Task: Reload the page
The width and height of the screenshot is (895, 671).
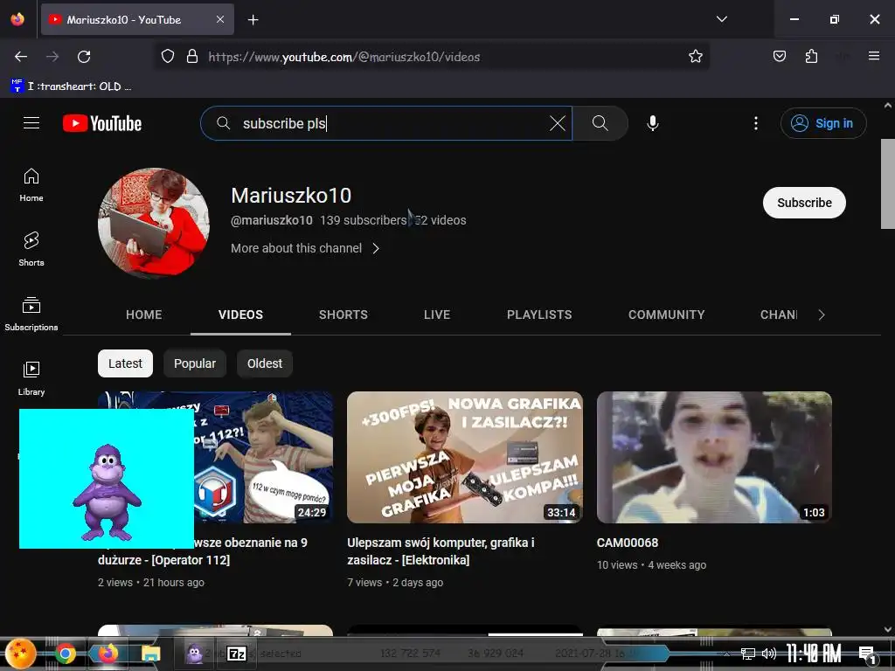Action: 84,57
